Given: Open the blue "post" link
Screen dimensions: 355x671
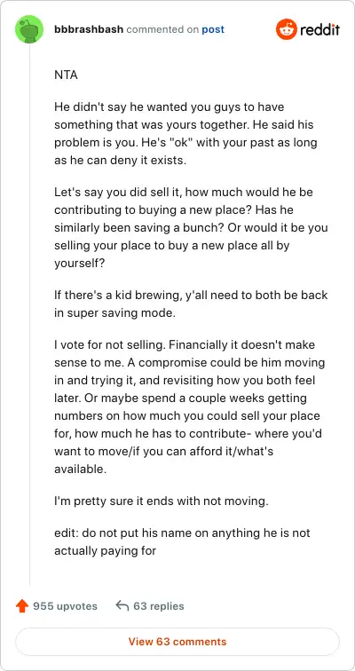Looking at the screenshot, I should [x=213, y=30].
